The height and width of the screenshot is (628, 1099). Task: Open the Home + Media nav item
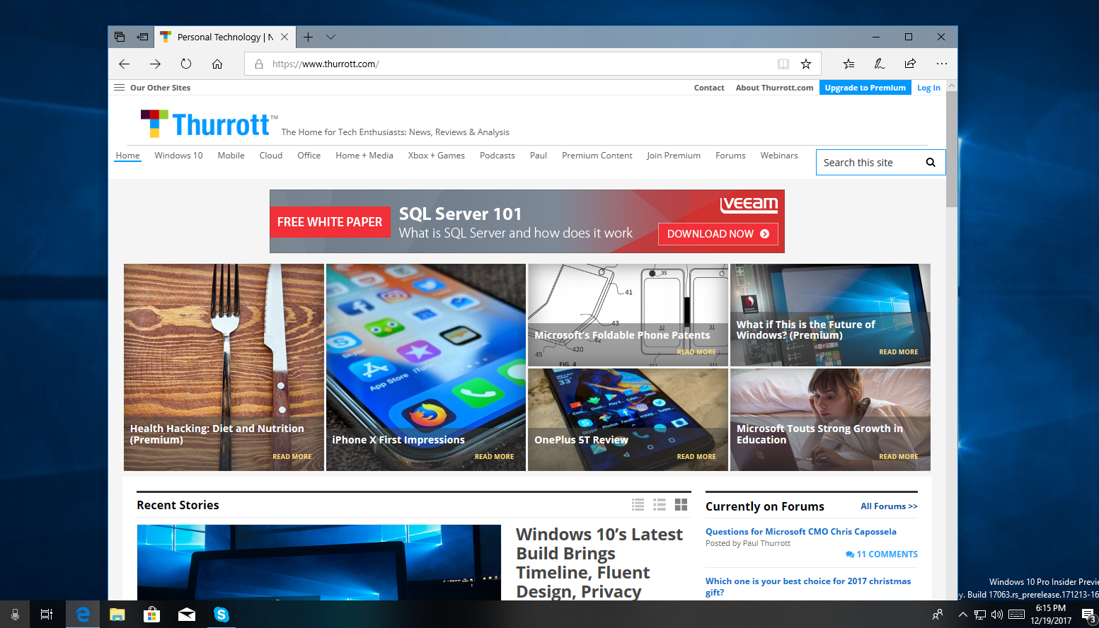tap(364, 156)
